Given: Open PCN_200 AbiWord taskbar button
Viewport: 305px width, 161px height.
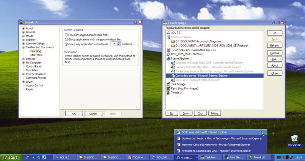Looking at the screenshot, I should 162,158.
